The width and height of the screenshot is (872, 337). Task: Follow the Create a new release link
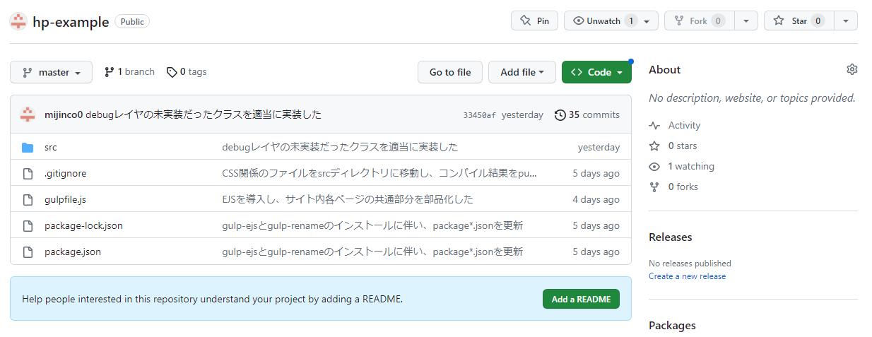(687, 276)
